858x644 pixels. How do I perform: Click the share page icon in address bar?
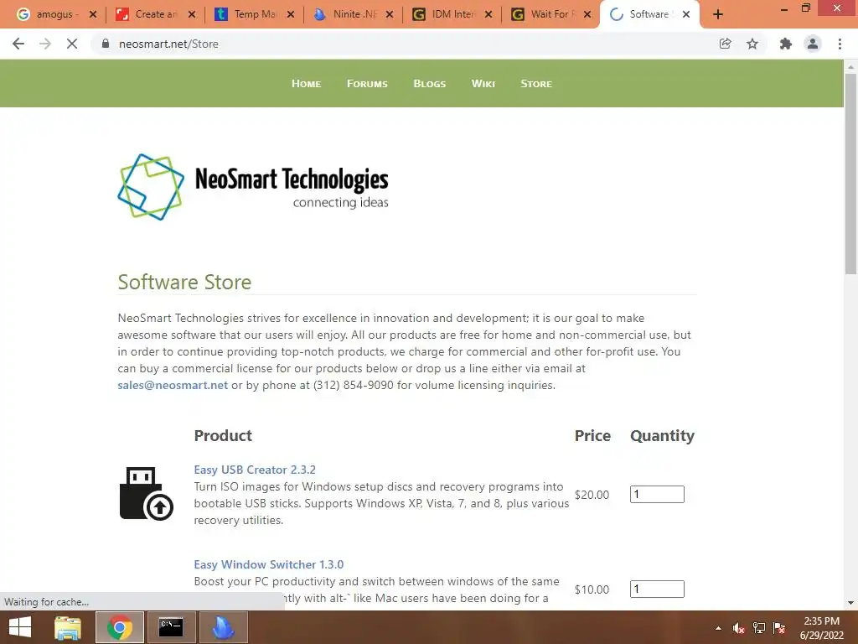tap(725, 44)
